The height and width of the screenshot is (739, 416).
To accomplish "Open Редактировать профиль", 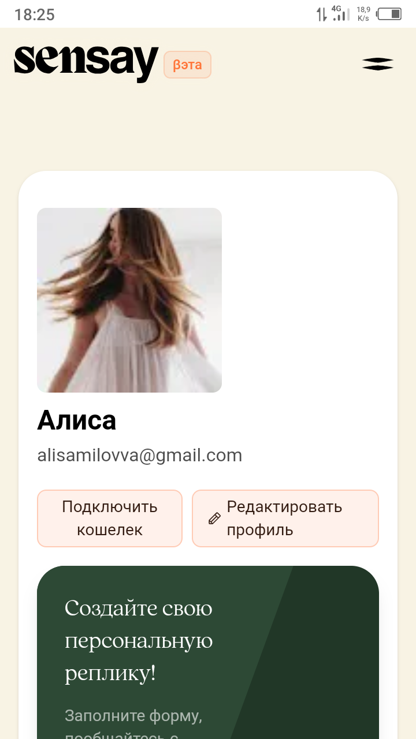I will (x=285, y=518).
